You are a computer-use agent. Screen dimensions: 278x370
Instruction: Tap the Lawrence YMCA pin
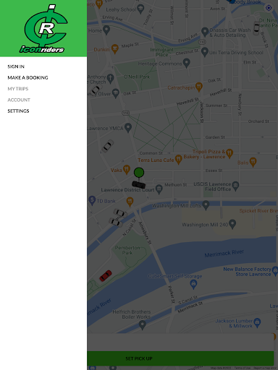click(128, 128)
